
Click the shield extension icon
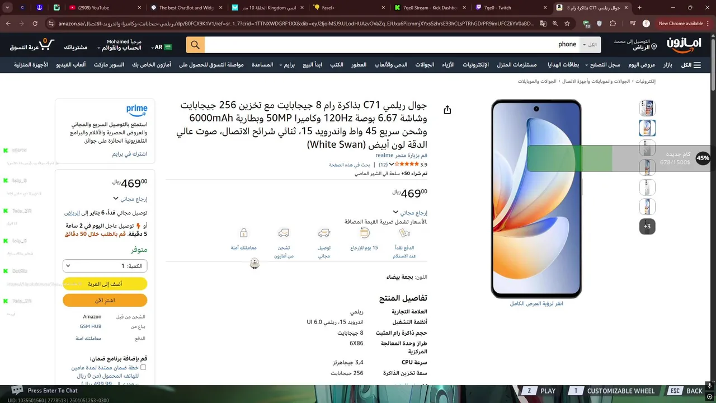coord(600,24)
